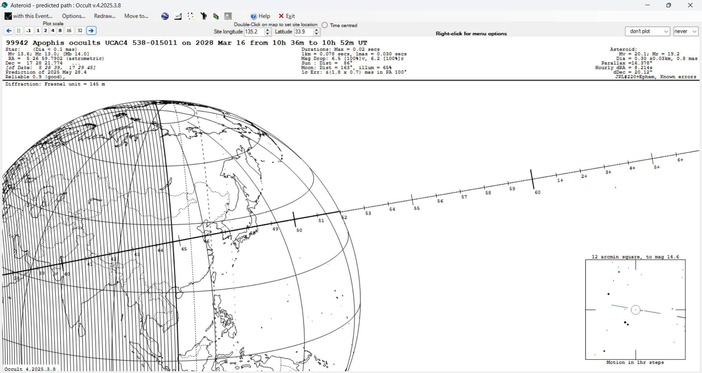Click the 'Motion in 1hr steps' caption
This screenshot has height=373, width=702.
[x=635, y=362]
